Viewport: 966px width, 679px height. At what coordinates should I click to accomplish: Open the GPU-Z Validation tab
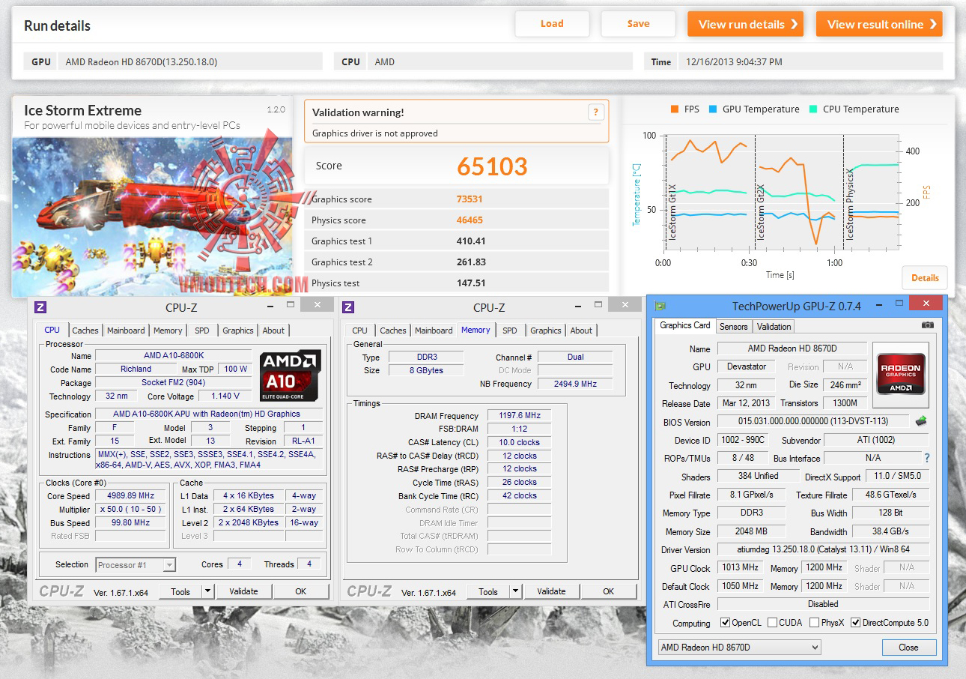click(x=774, y=327)
